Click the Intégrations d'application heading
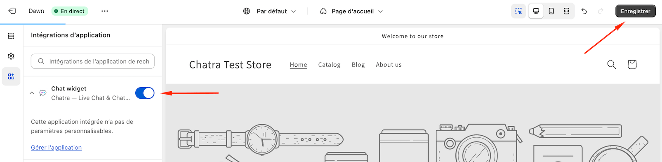Image resolution: width=662 pixels, height=162 pixels. point(71,35)
